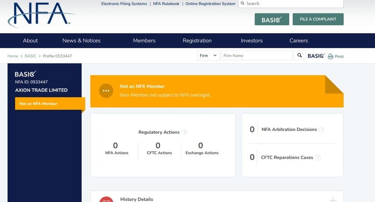Click the AXION TRADE LIMITED firm name
375x202 pixels.
pyautogui.click(x=41, y=90)
